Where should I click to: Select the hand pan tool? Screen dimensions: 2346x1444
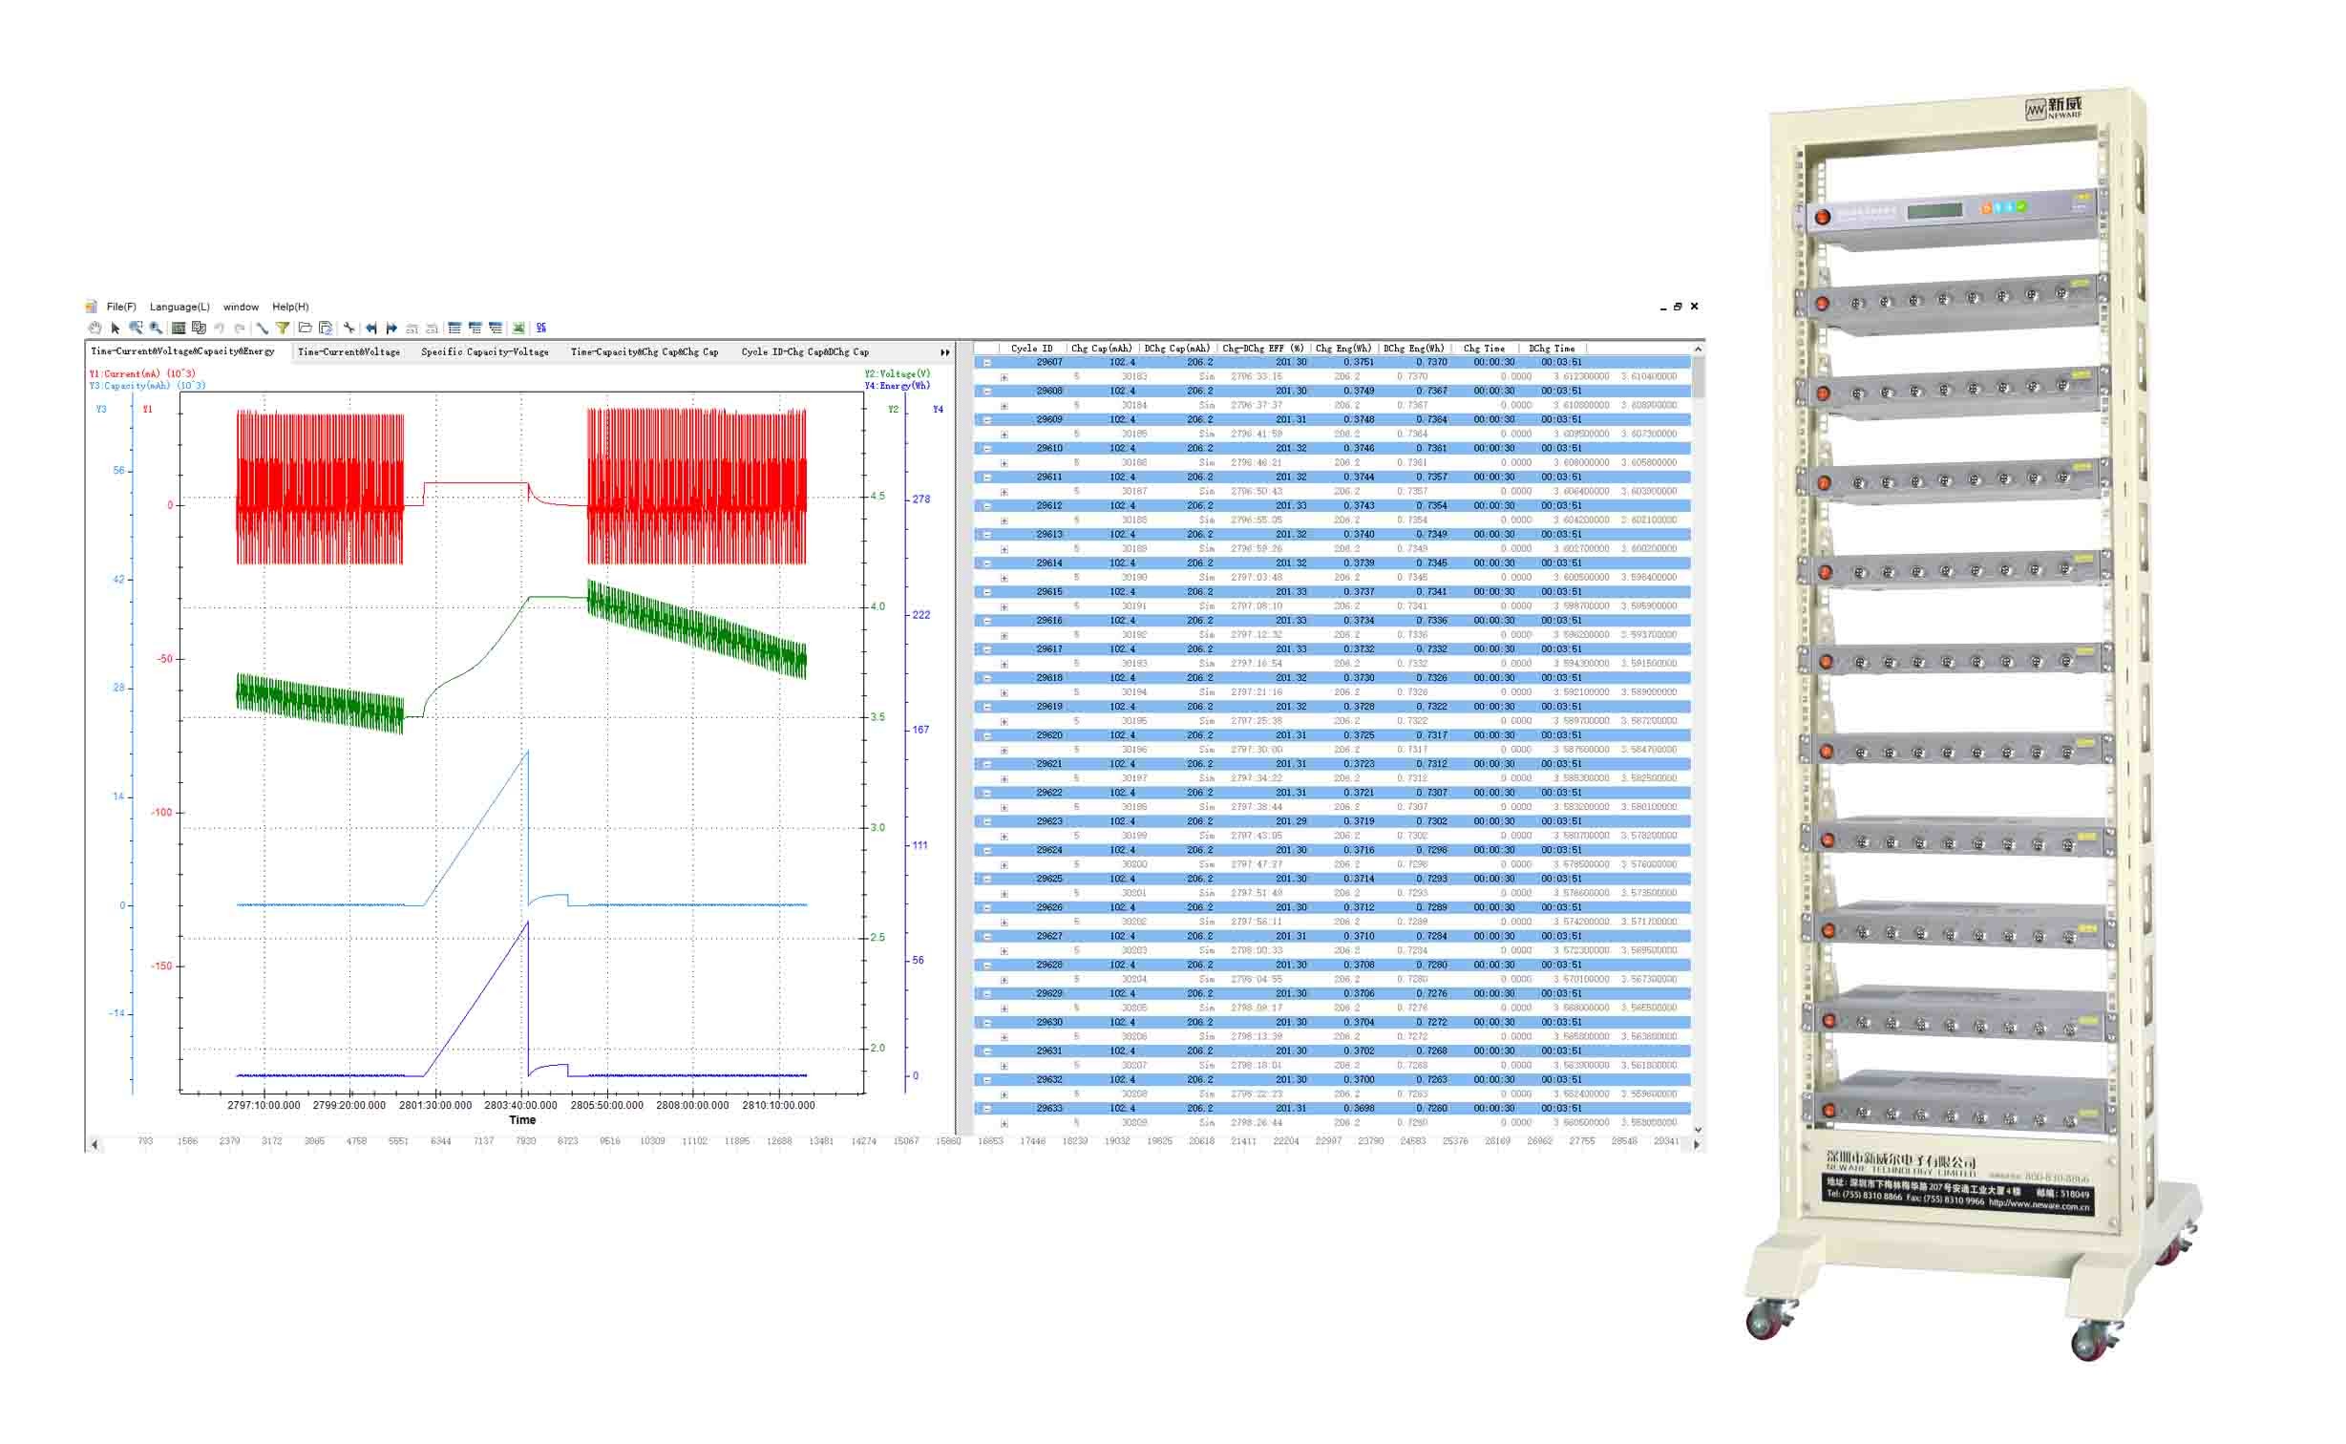coord(95,328)
